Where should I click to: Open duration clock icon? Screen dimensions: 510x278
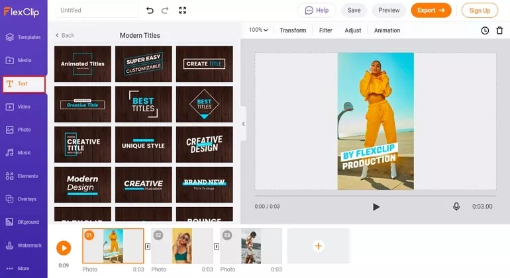click(485, 30)
